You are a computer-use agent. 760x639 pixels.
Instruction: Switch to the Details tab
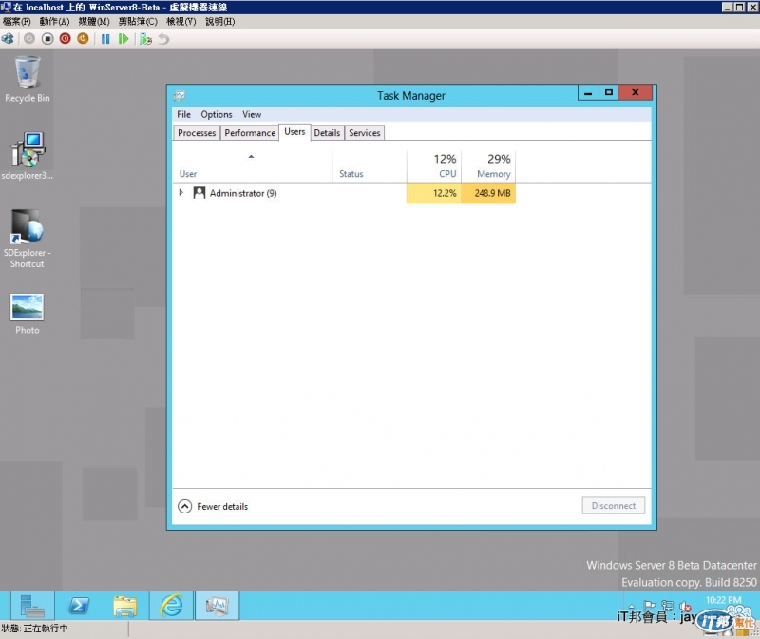(327, 132)
